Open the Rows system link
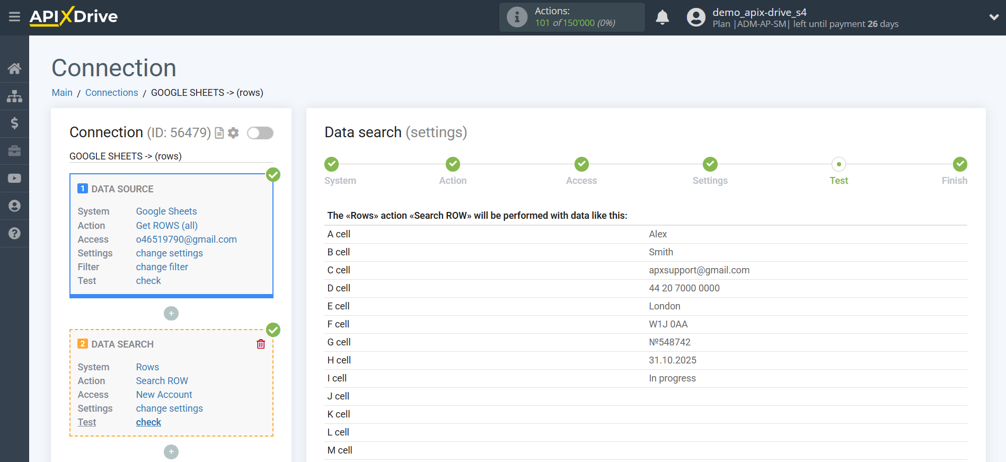The image size is (1006, 462). coord(147,367)
